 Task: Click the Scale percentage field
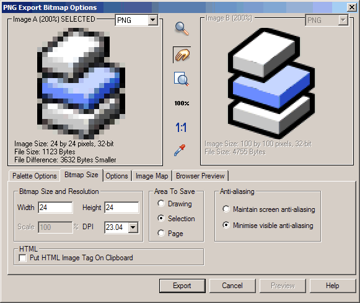coord(55,227)
